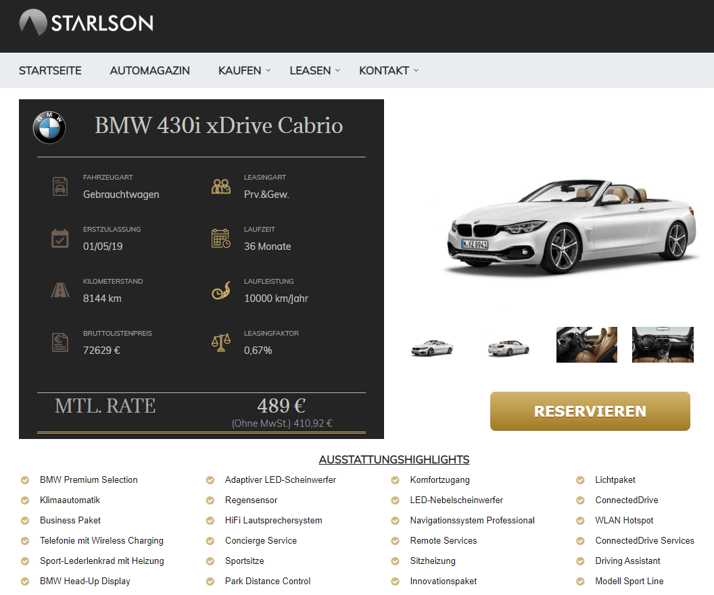Screen dimensions: 714x595
Task: Click the Erstzulassung calendar check icon
Action: 60,238
